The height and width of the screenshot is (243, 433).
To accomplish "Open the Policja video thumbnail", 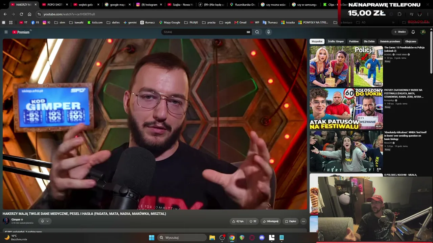I will point(346,66).
